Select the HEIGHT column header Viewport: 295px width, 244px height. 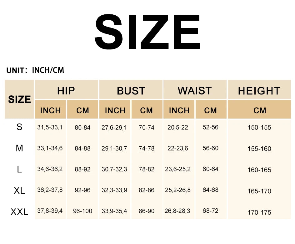259,91
